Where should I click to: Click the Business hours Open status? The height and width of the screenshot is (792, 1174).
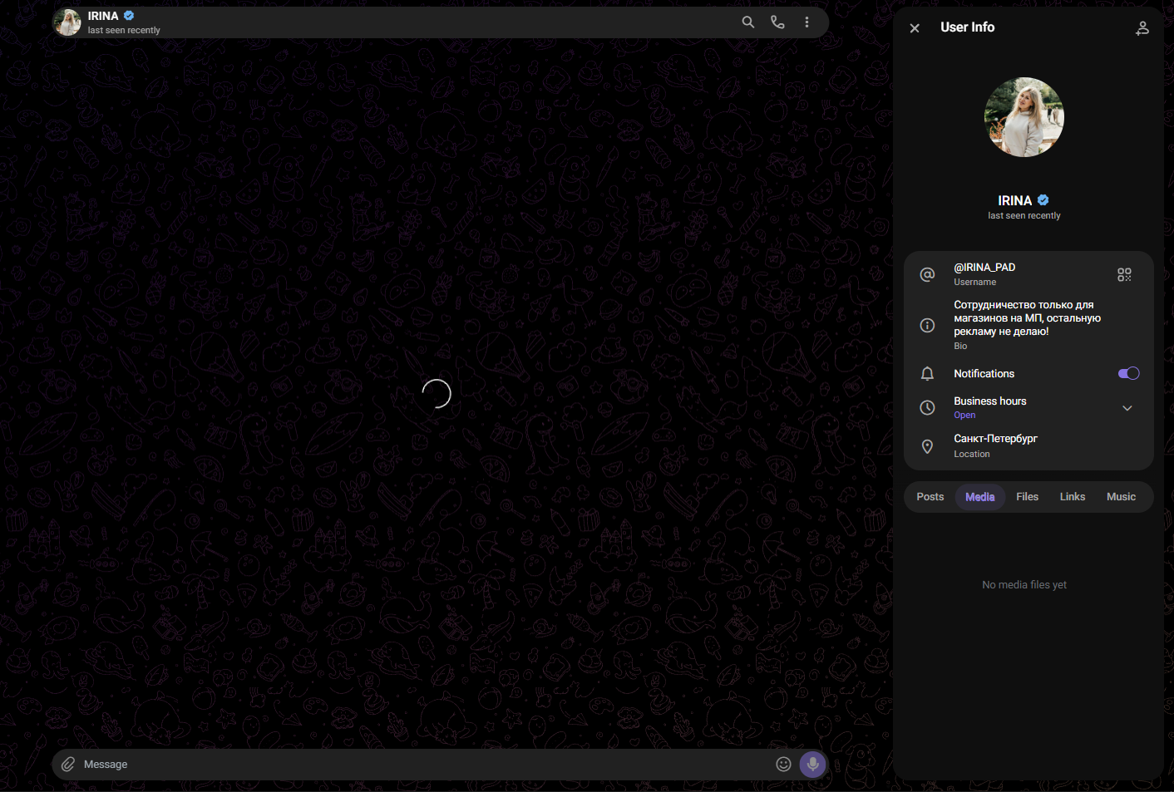coord(964,416)
